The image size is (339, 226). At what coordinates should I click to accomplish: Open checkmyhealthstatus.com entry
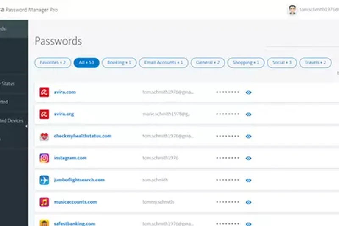click(x=83, y=136)
